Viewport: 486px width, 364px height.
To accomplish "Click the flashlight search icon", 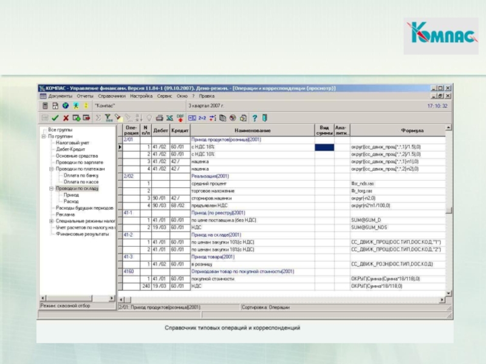I will (118, 118).
